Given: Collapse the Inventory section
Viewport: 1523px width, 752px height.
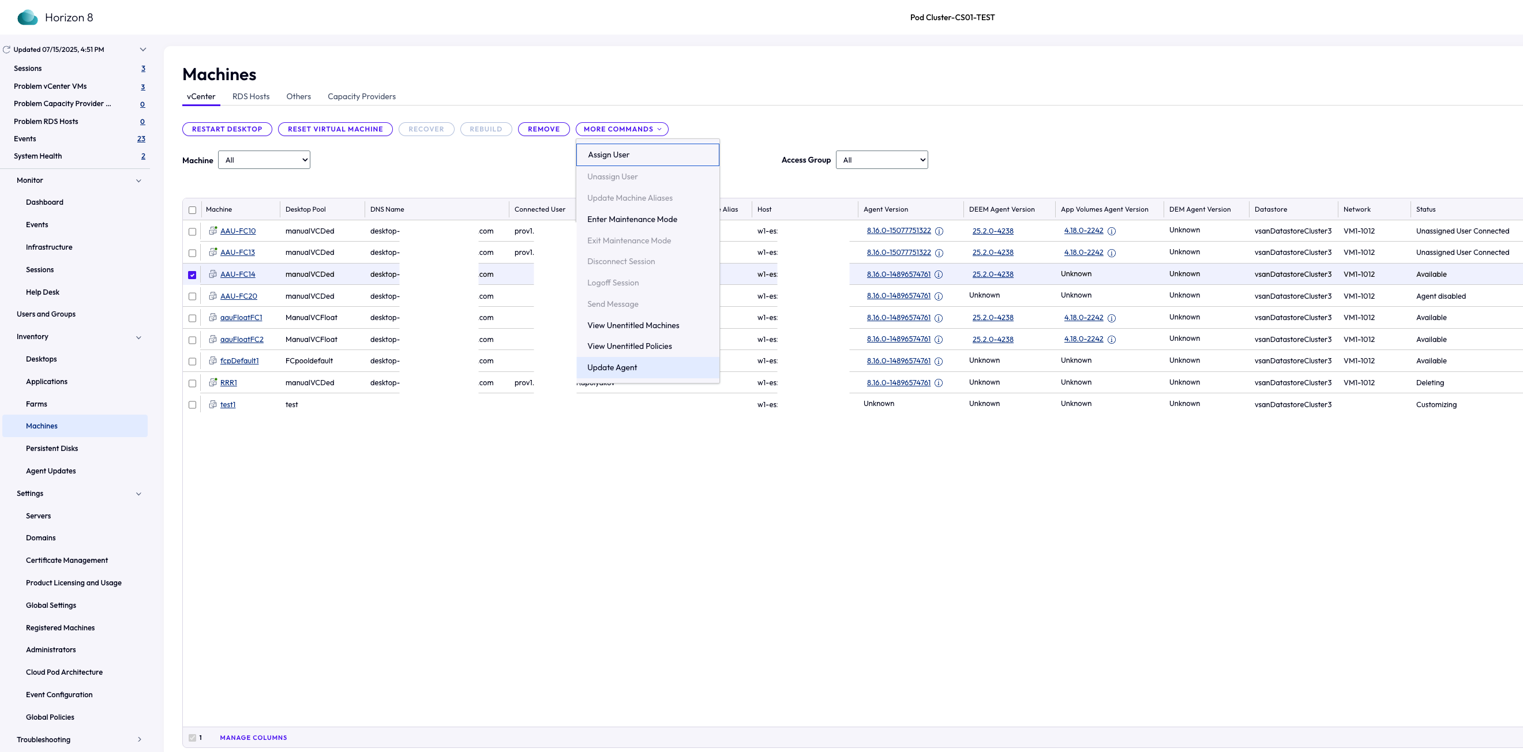Looking at the screenshot, I should click(139, 337).
